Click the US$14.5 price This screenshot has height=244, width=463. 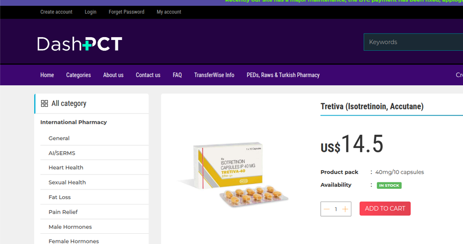click(352, 144)
